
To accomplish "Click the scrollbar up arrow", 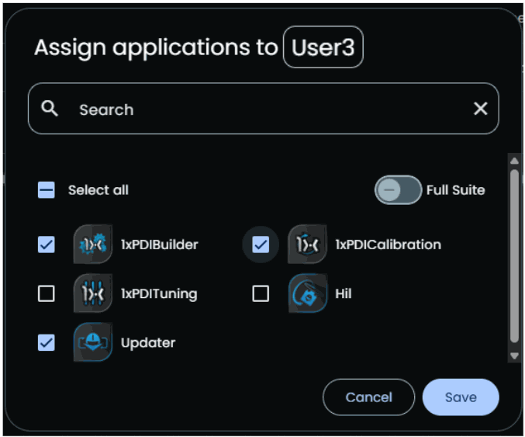I will pos(513,161).
